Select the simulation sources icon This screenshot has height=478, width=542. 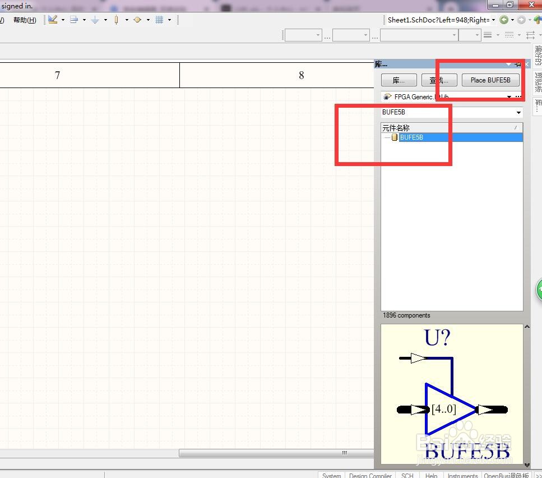click(x=137, y=20)
